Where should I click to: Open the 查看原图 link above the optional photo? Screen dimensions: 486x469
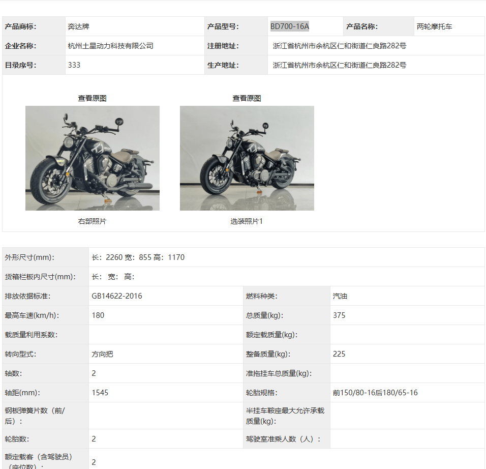[247, 98]
